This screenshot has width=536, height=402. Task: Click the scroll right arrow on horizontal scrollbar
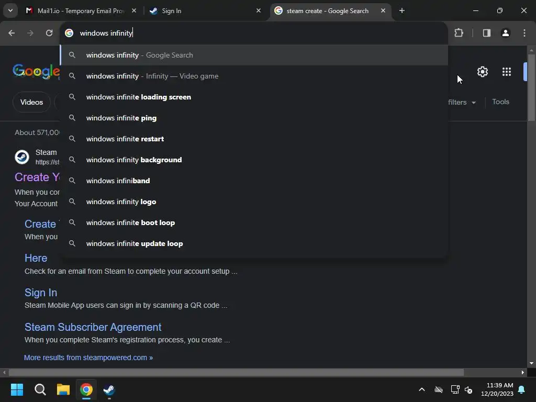click(523, 372)
